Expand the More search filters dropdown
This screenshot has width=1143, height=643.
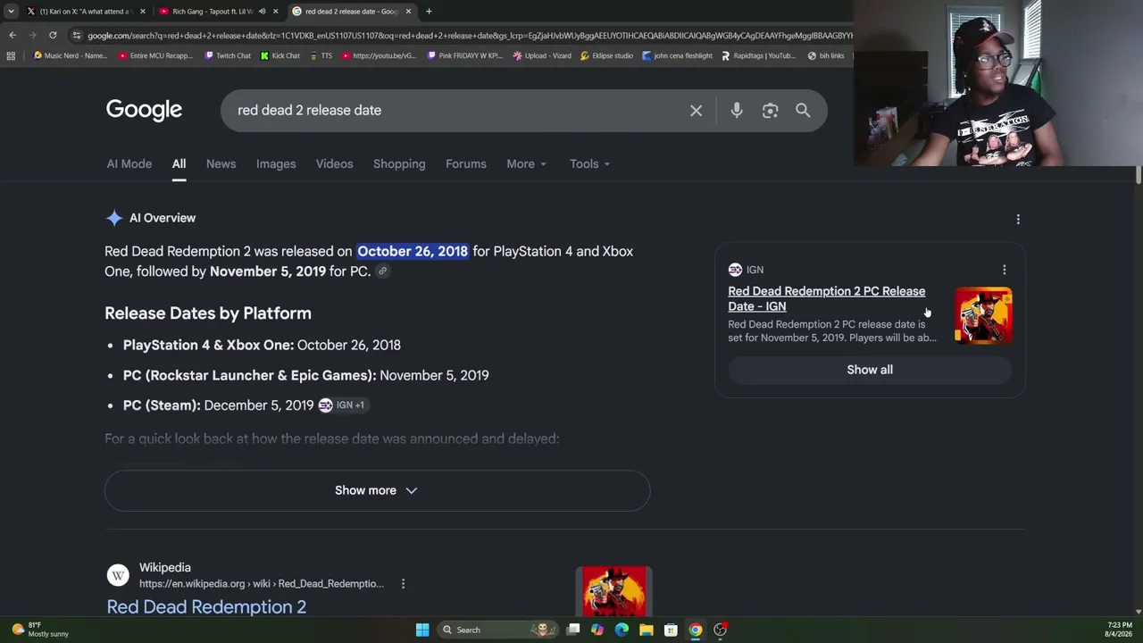526,164
